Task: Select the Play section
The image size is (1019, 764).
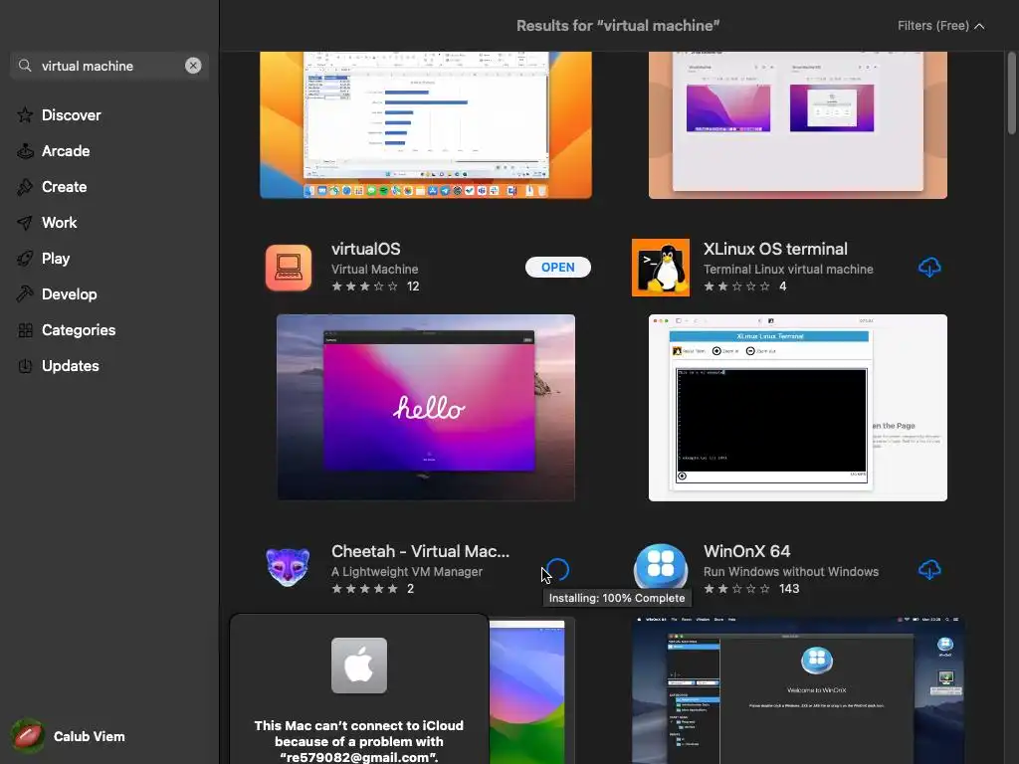Action: pos(56,258)
